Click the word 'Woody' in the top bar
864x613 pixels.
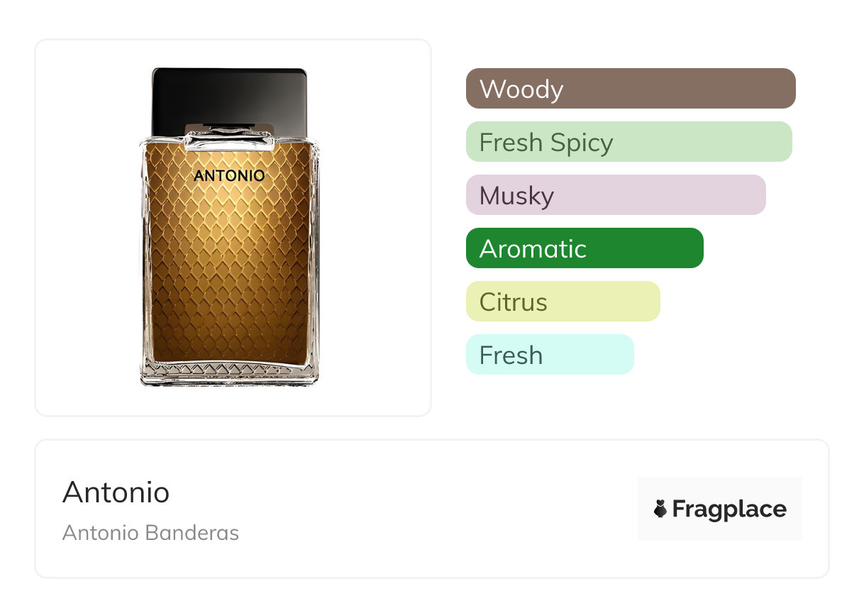521,89
